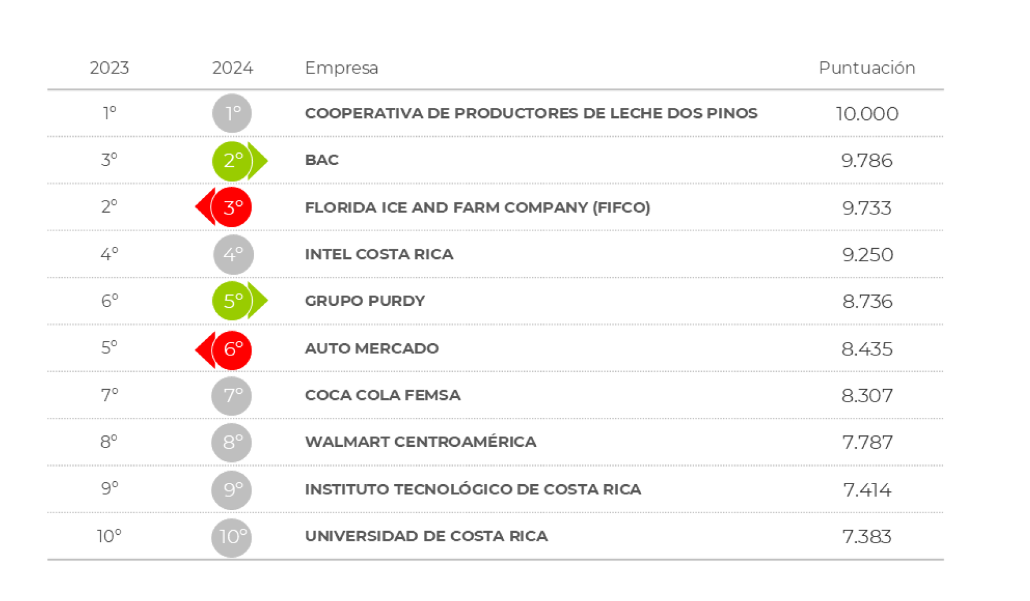Click the gray 9º rank badge
The height and width of the screenshot is (601, 1030).
pos(232,490)
